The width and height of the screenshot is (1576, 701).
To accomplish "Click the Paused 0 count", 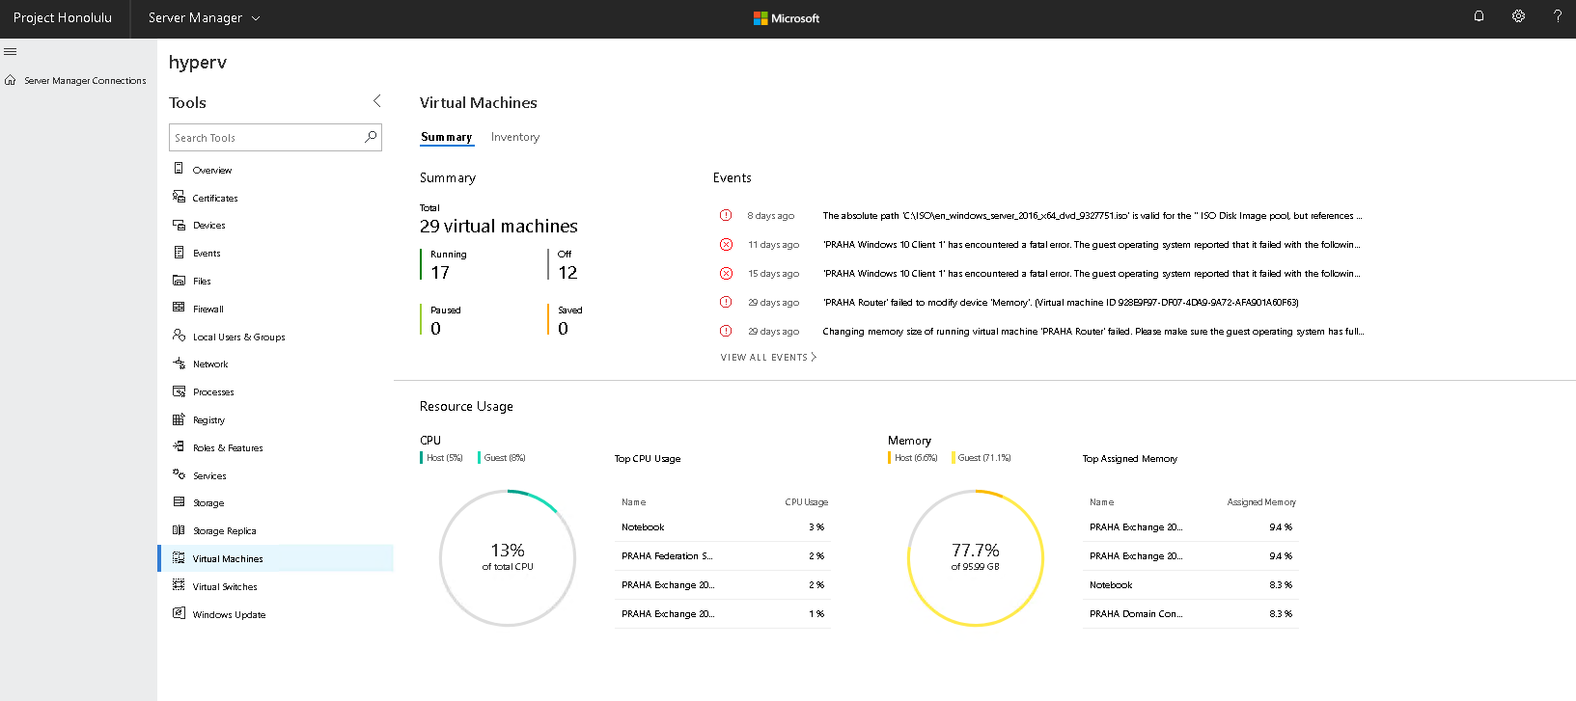I will (441, 320).
